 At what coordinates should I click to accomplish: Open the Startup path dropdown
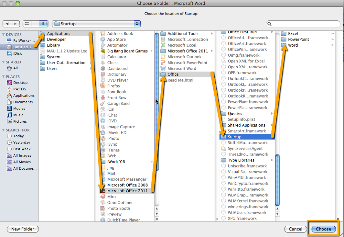click(96, 24)
